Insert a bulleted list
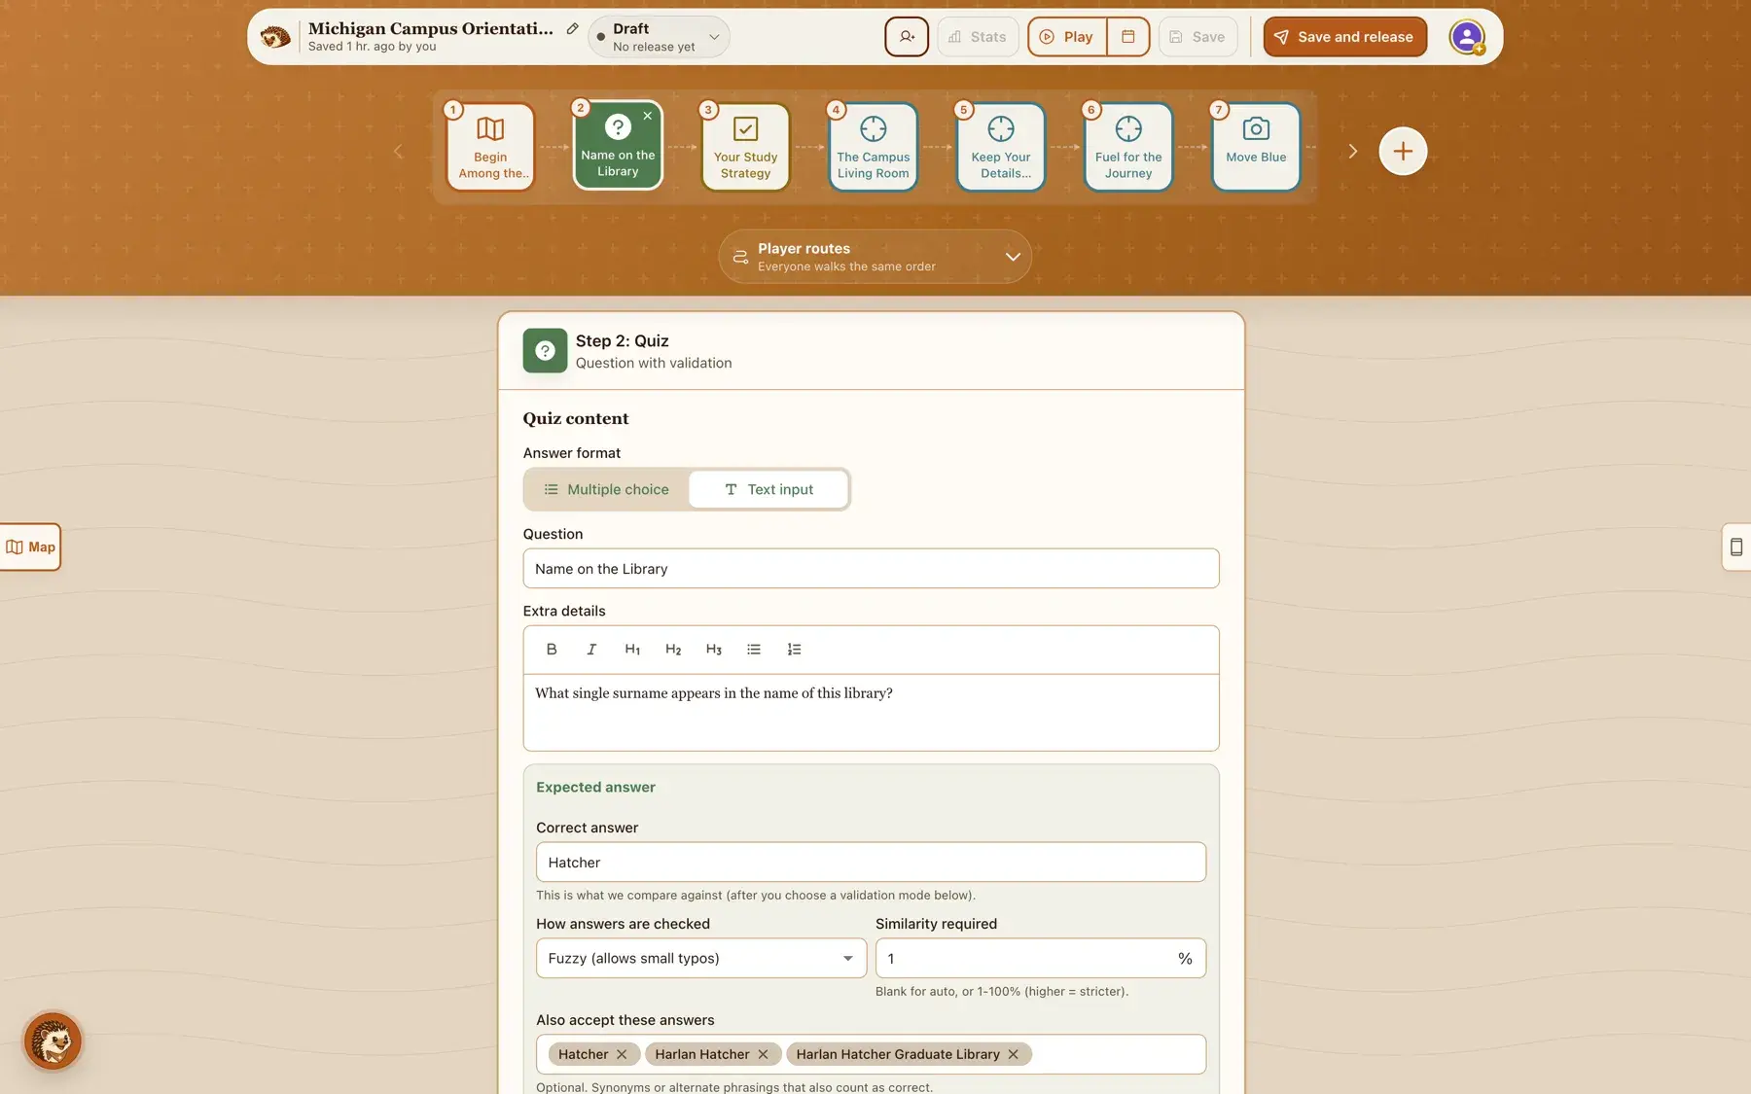The height and width of the screenshot is (1094, 1751). coord(754,650)
